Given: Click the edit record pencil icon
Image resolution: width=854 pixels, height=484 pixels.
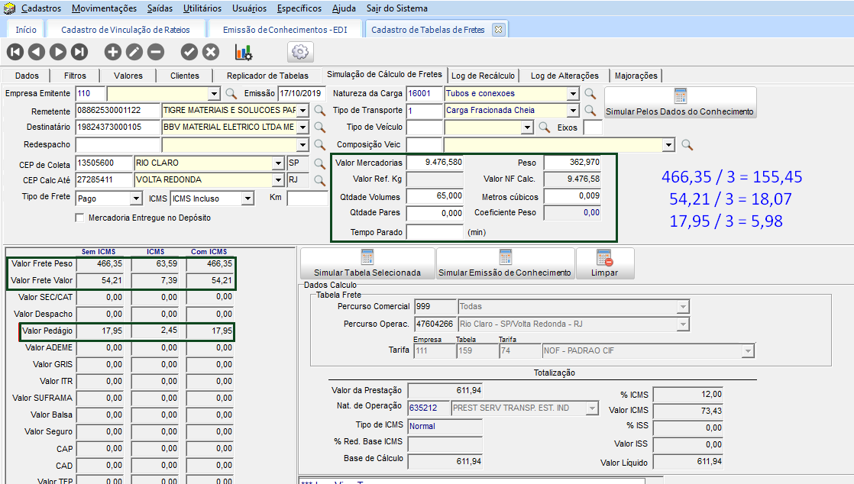Looking at the screenshot, I should click(134, 52).
